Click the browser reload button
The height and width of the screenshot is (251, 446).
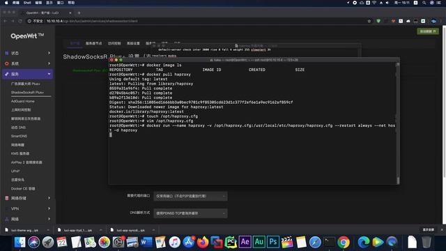coord(20,21)
